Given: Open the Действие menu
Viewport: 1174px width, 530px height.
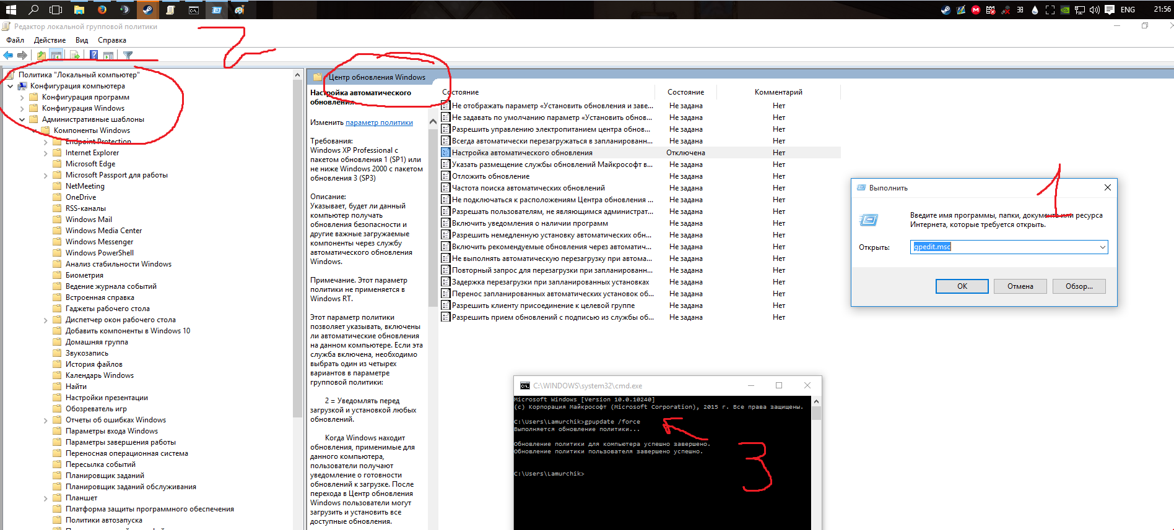Looking at the screenshot, I should [50, 40].
